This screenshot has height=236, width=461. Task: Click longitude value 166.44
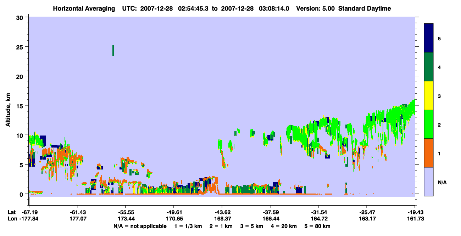click(270, 219)
